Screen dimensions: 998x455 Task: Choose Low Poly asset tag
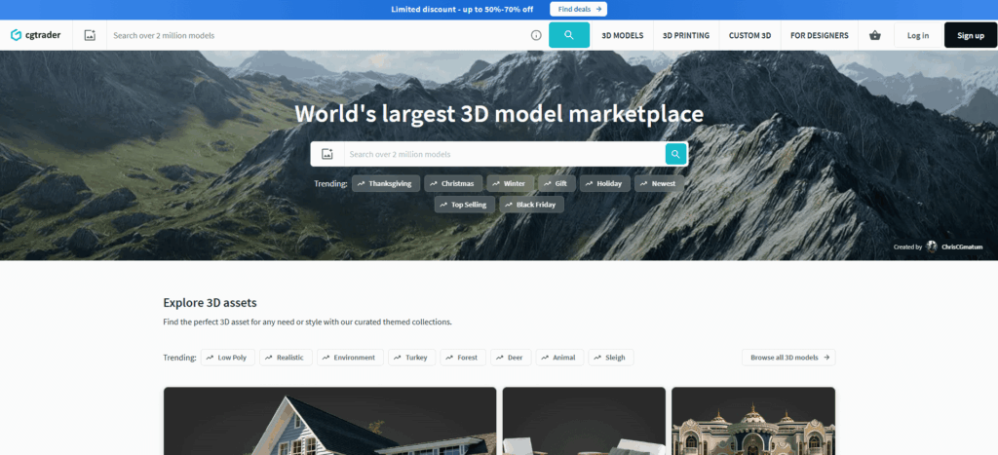pos(228,358)
